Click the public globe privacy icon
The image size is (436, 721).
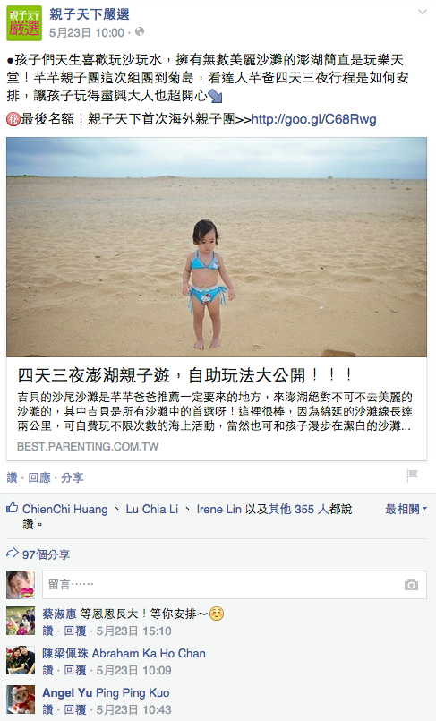point(140,31)
